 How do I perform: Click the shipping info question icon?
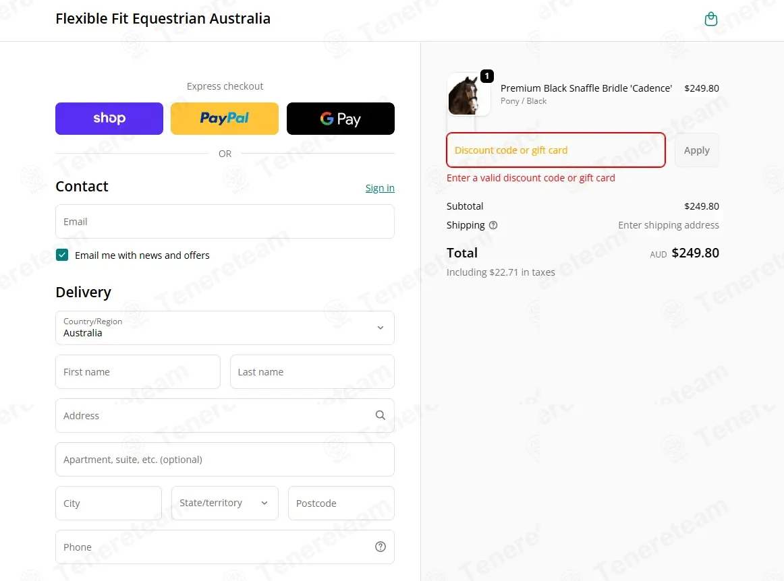click(493, 225)
